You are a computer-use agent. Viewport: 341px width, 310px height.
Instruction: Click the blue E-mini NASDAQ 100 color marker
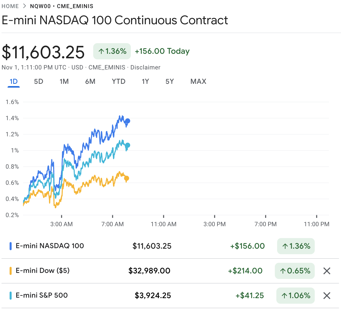[x=11, y=246]
